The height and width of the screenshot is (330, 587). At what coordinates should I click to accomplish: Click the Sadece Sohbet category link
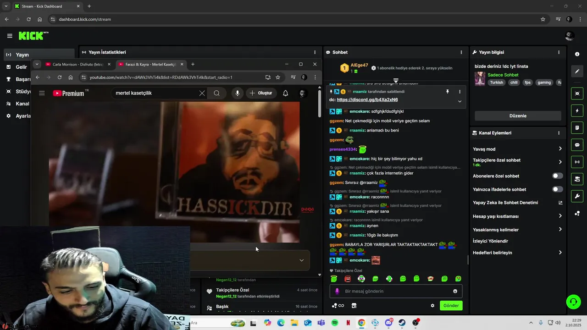pyautogui.click(x=503, y=75)
